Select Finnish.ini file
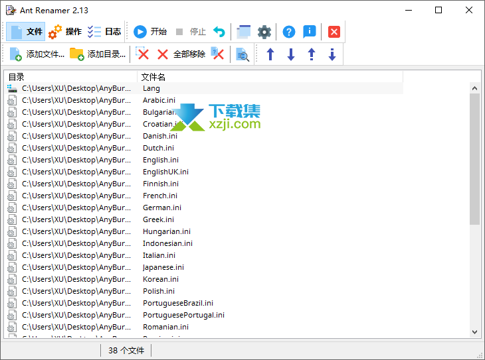The height and width of the screenshot is (360, 485). pos(161,184)
